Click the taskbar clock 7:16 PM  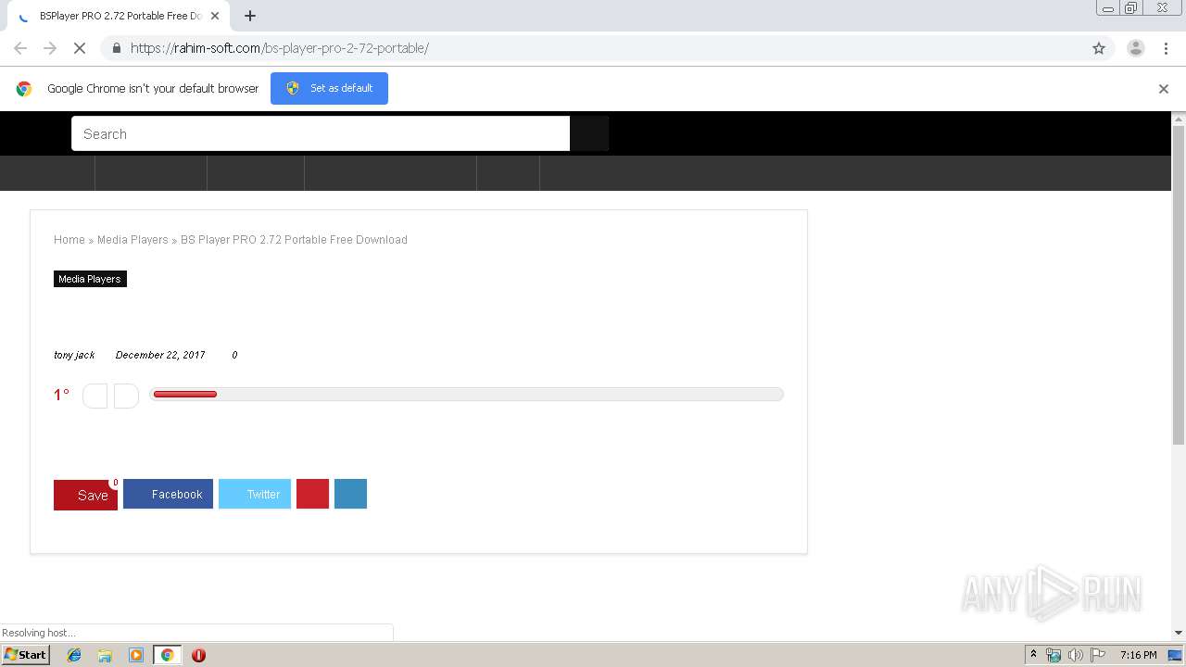(1138, 655)
